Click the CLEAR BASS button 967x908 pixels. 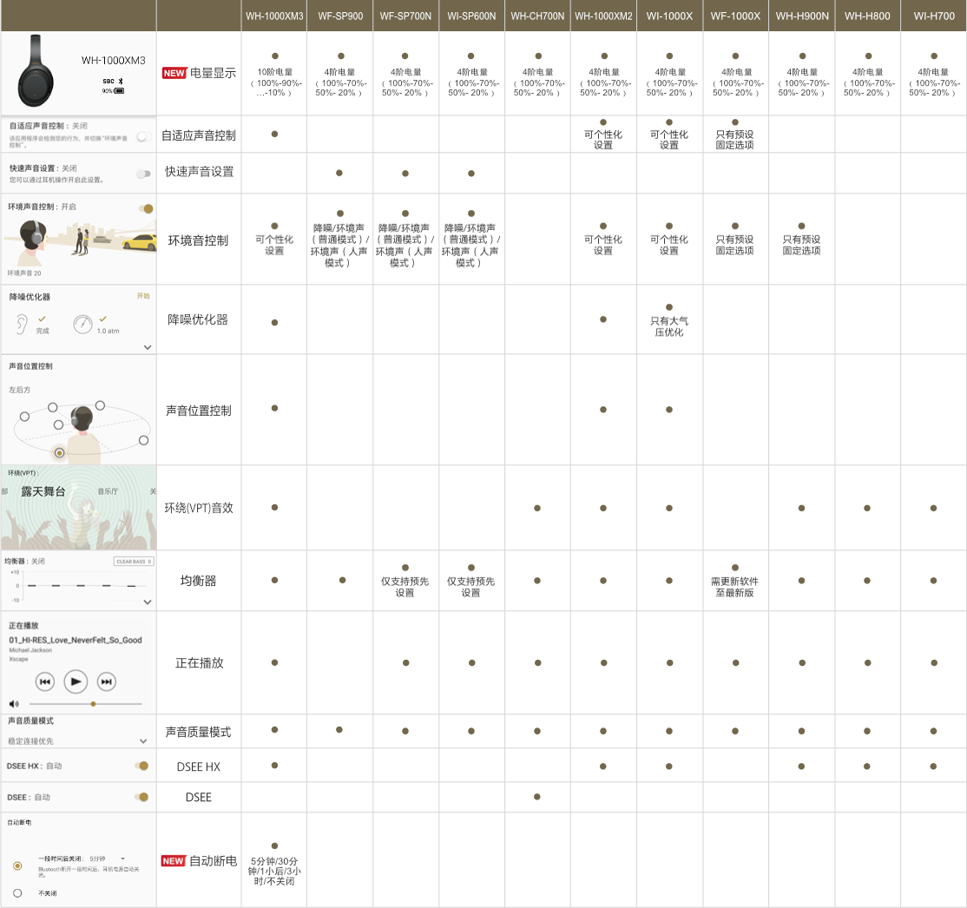[x=133, y=562]
